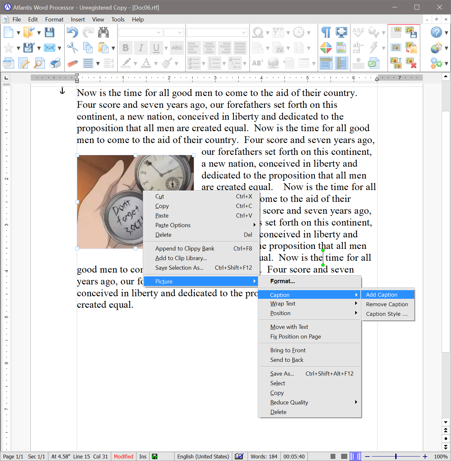Screen dimensions: 451x461
Task: Click the eraser icon in toolbar
Action: coord(72,63)
